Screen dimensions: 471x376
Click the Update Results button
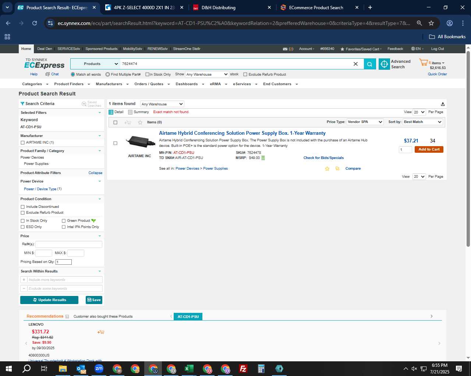tap(49, 300)
